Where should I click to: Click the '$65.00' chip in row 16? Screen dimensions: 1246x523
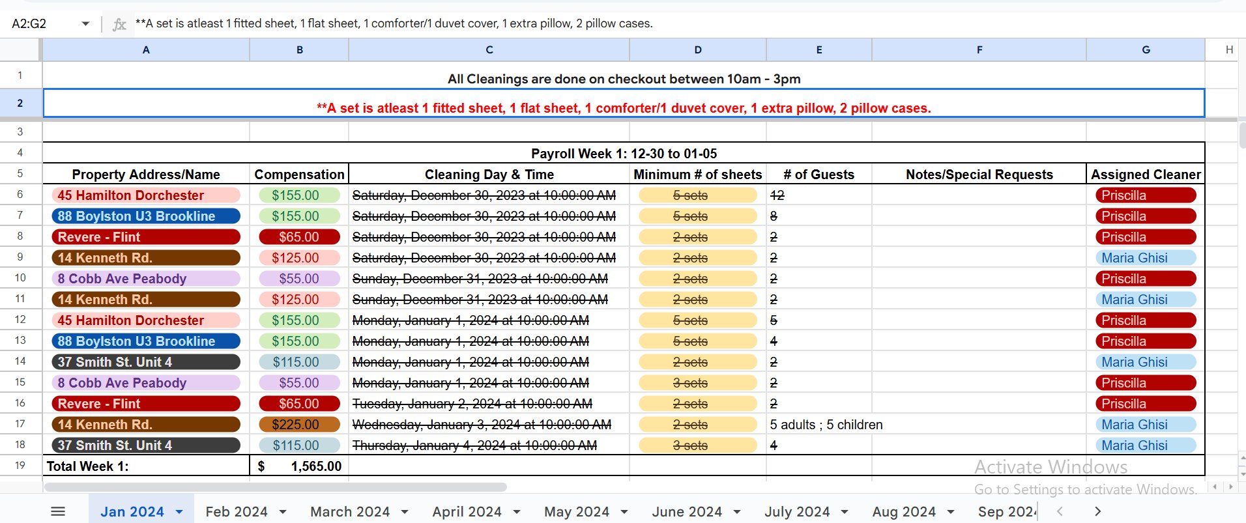pyautogui.click(x=299, y=404)
